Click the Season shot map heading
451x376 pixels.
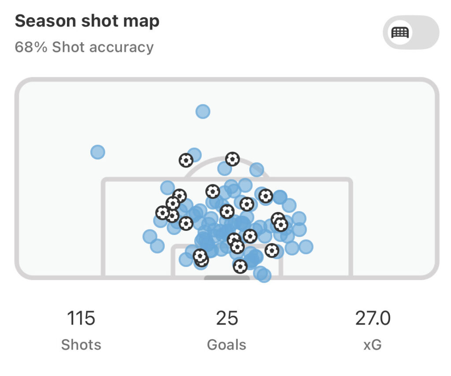click(87, 21)
